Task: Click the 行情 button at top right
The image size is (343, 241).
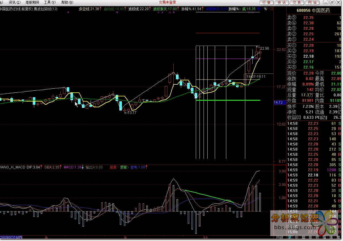Action: (266, 2)
